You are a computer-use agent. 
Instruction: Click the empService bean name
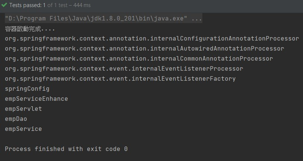23,129
